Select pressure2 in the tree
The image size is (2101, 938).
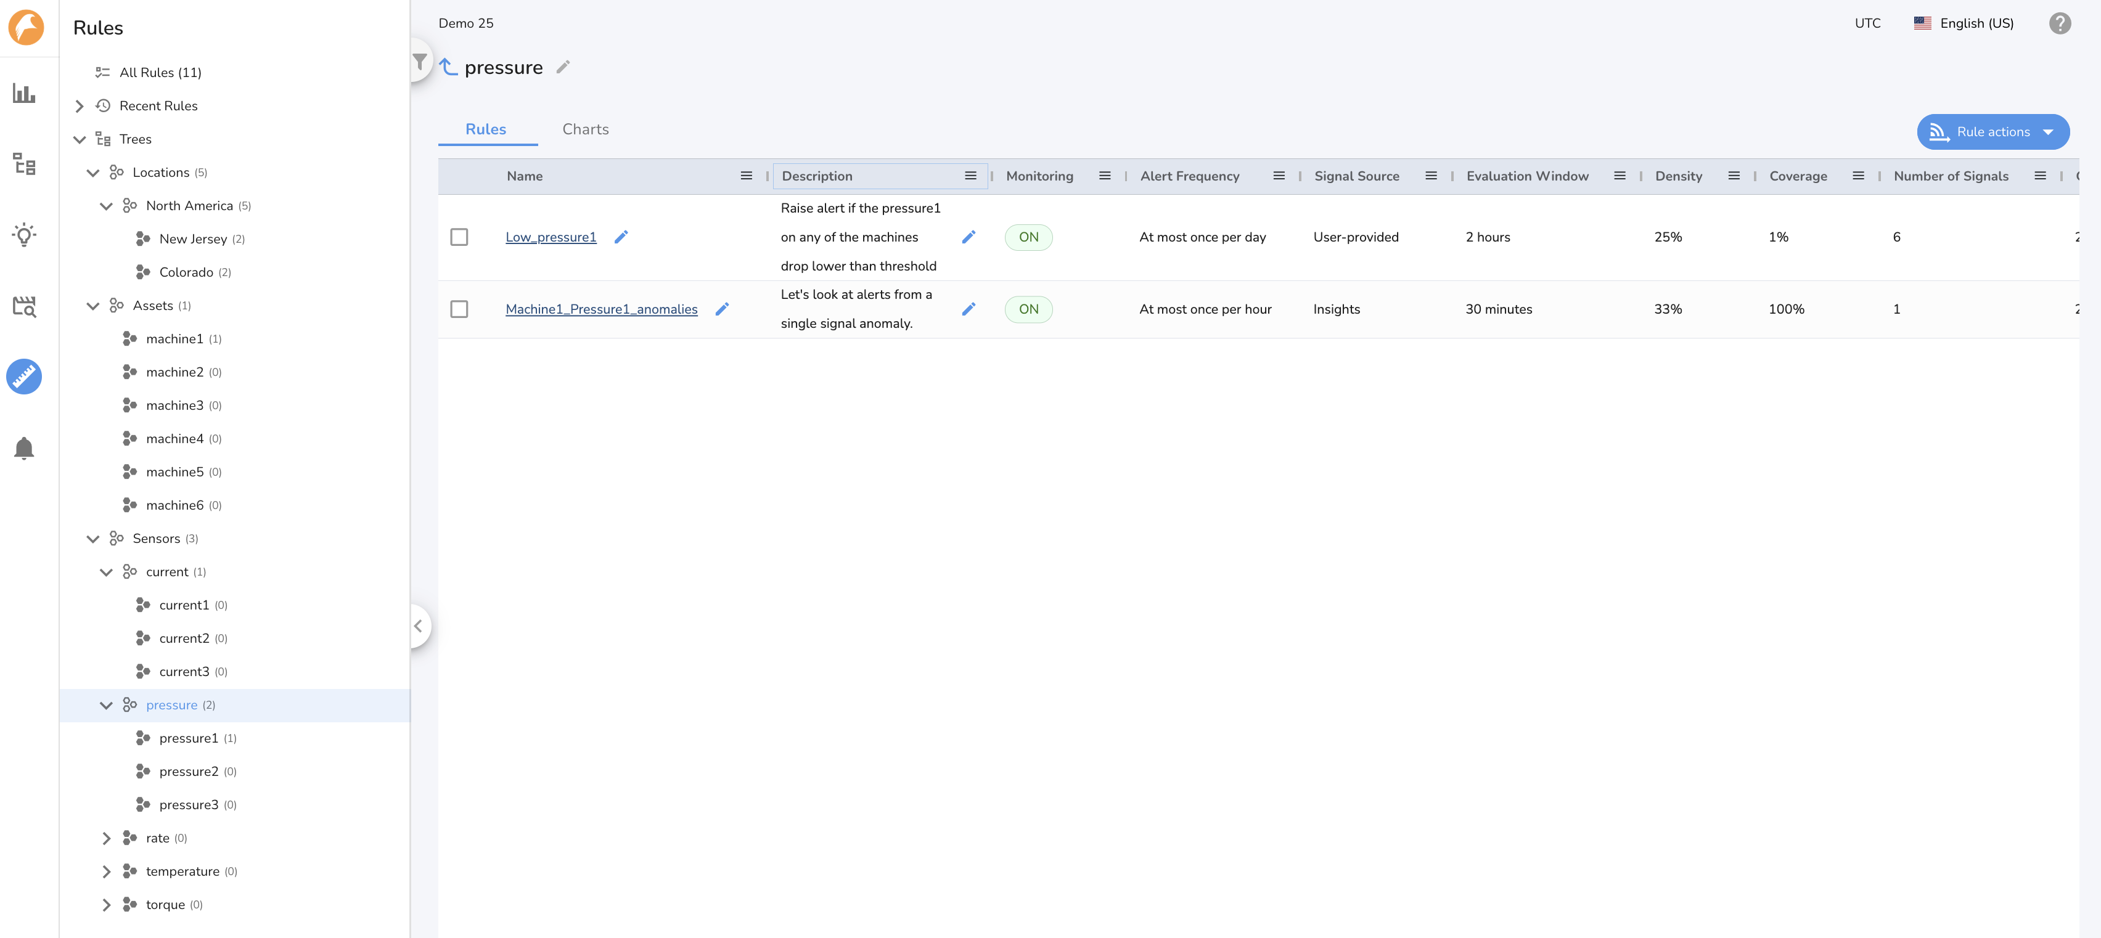click(x=189, y=772)
